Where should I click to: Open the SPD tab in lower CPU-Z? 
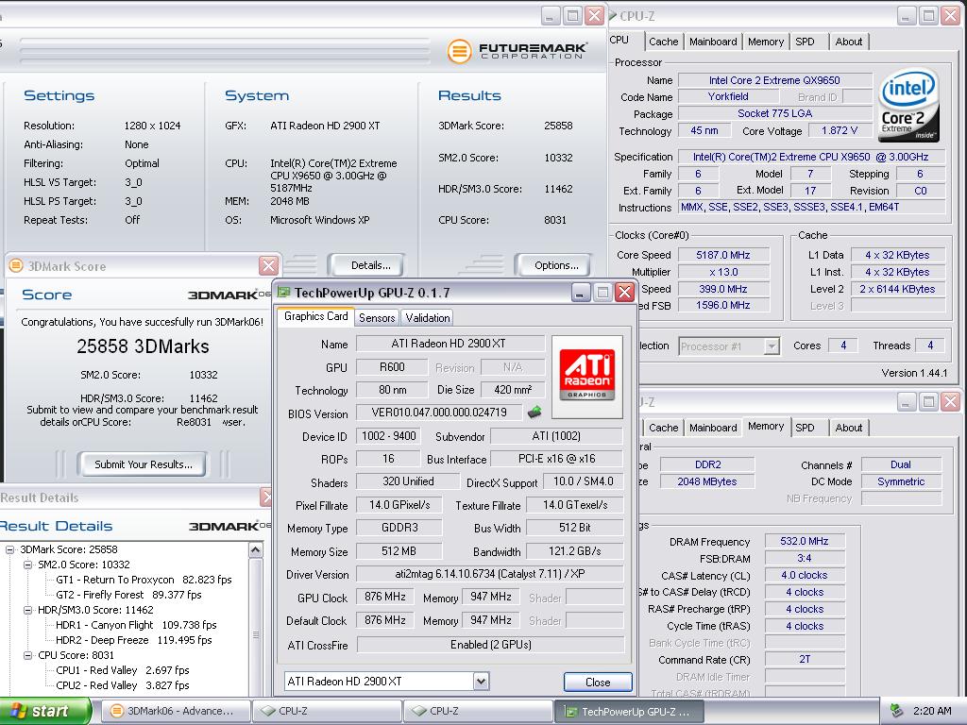805,428
